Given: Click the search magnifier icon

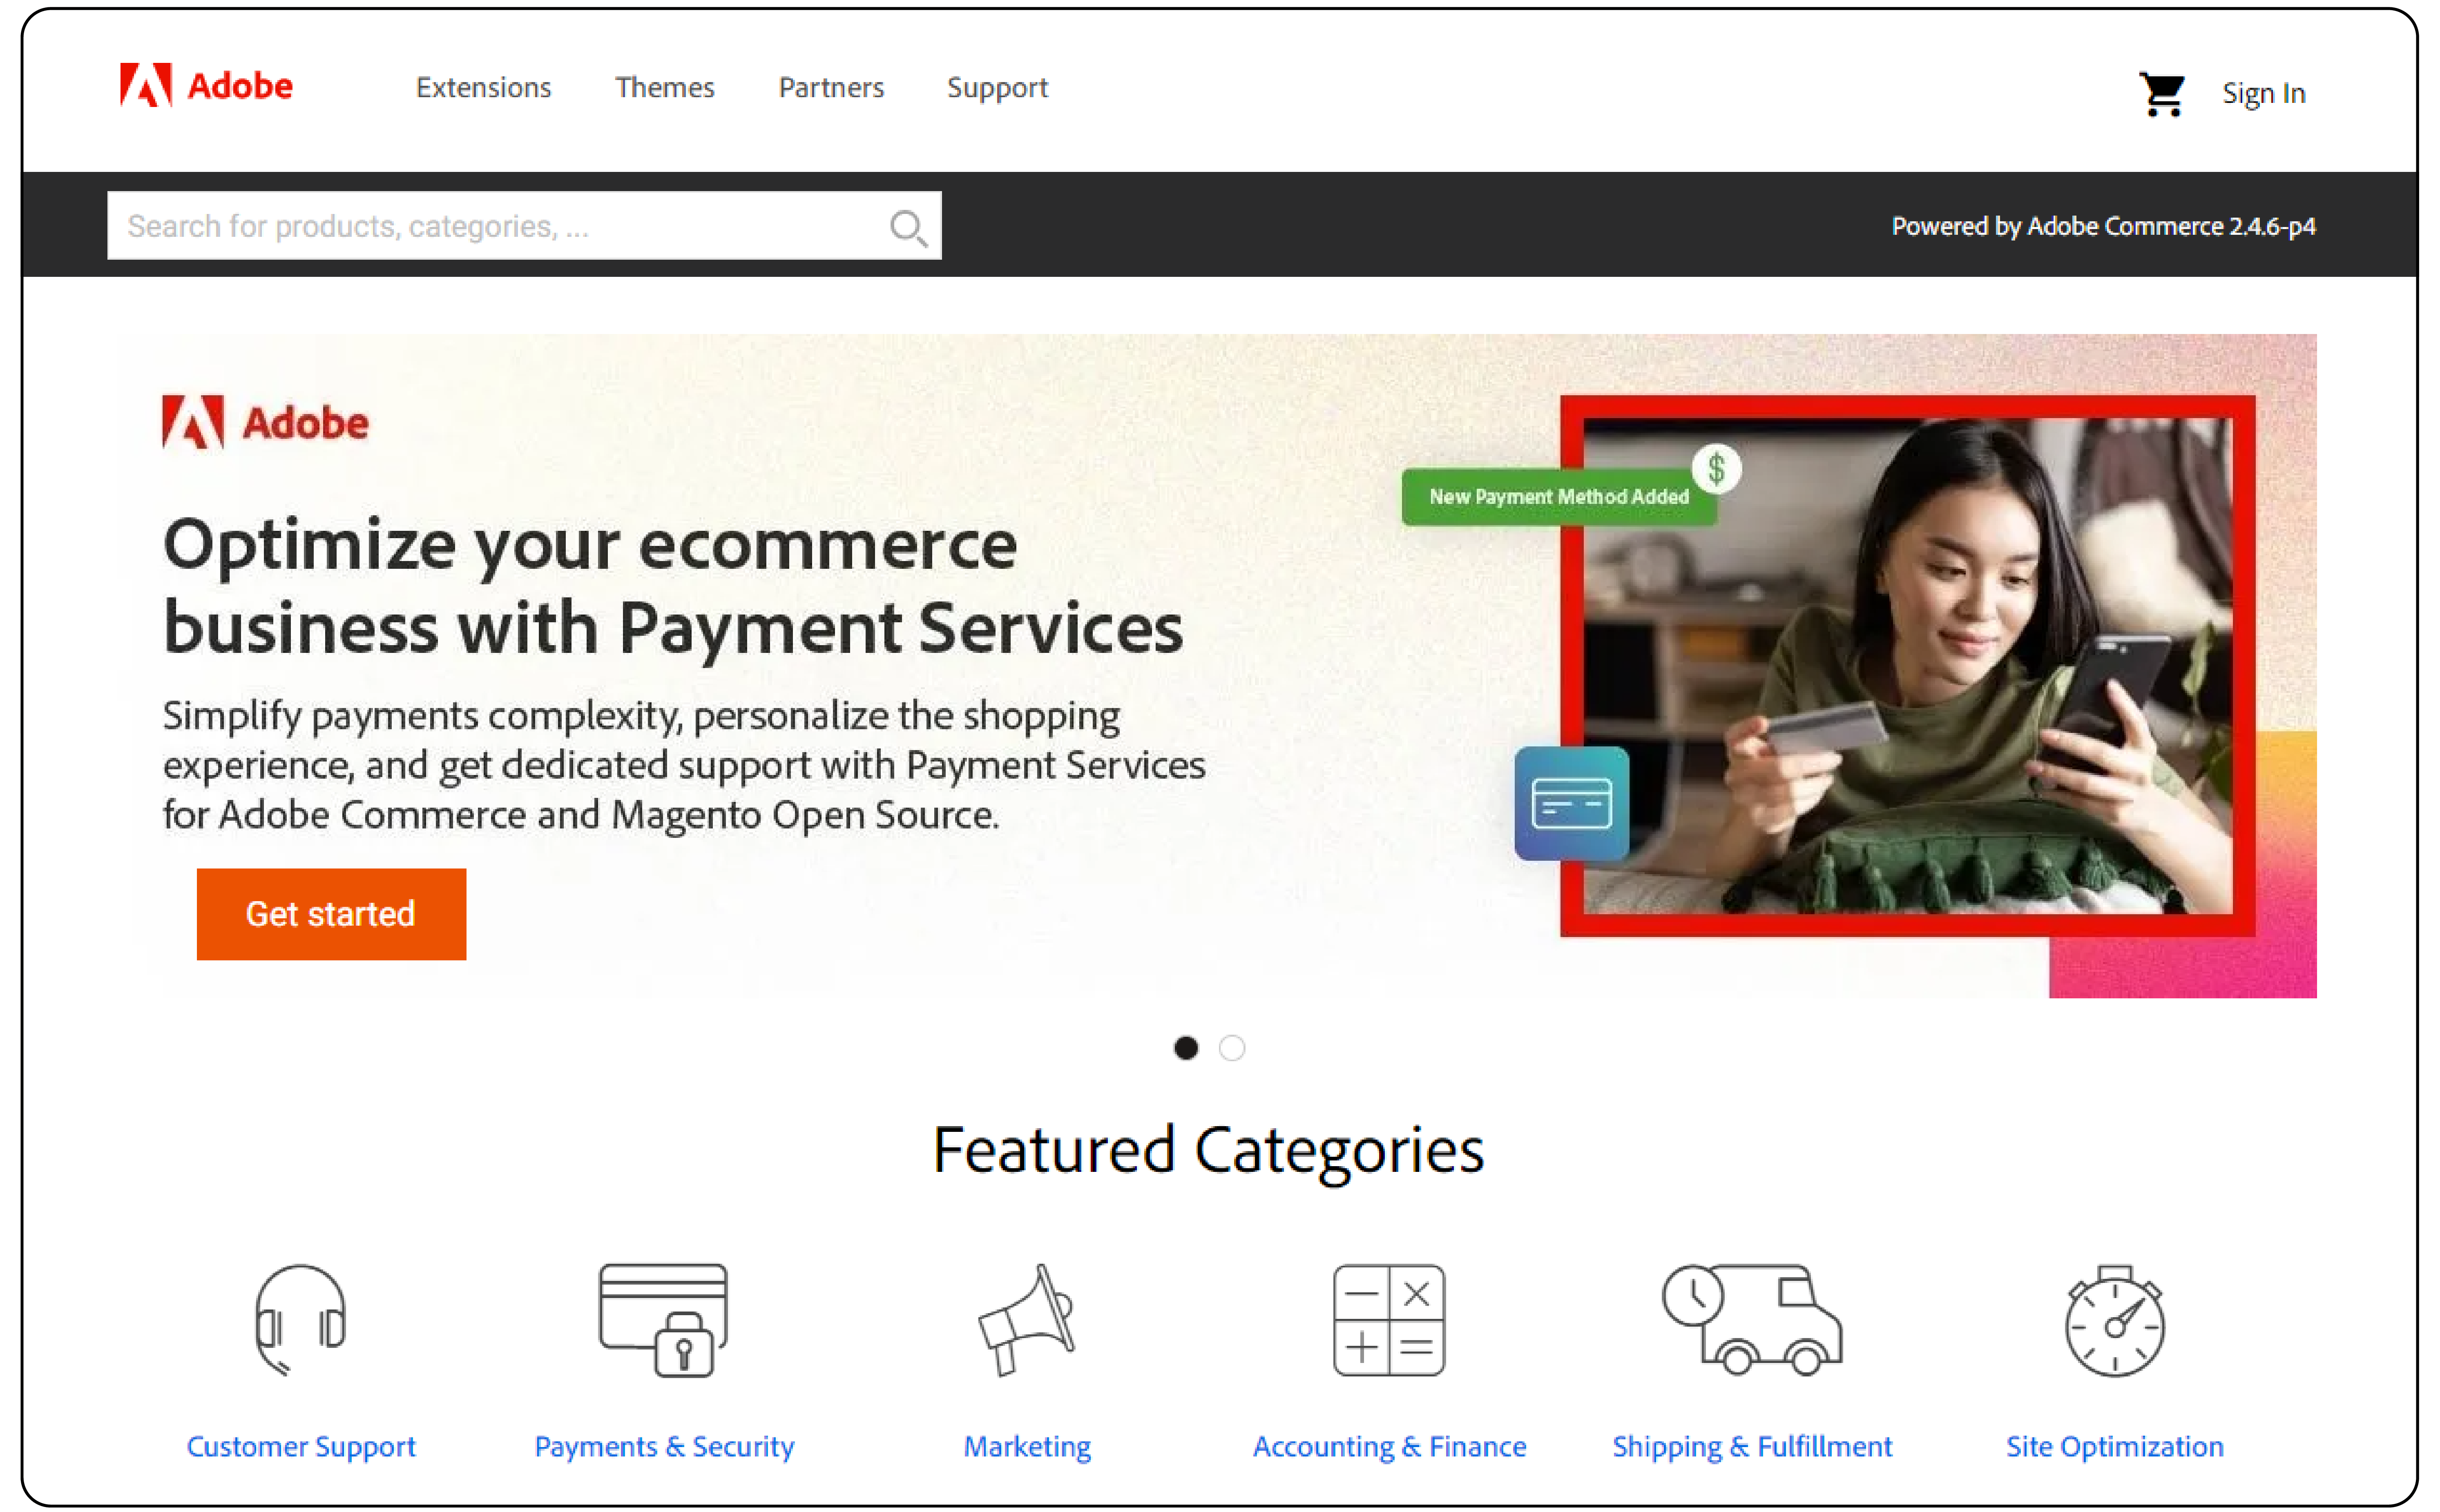Looking at the screenshot, I should click(x=909, y=227).
